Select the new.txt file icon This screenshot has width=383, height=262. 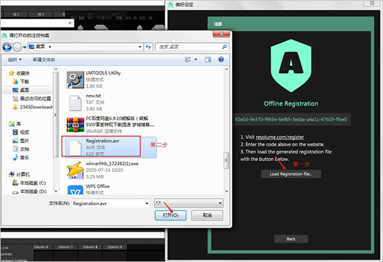pyautogui.click(x=75, y=103)
